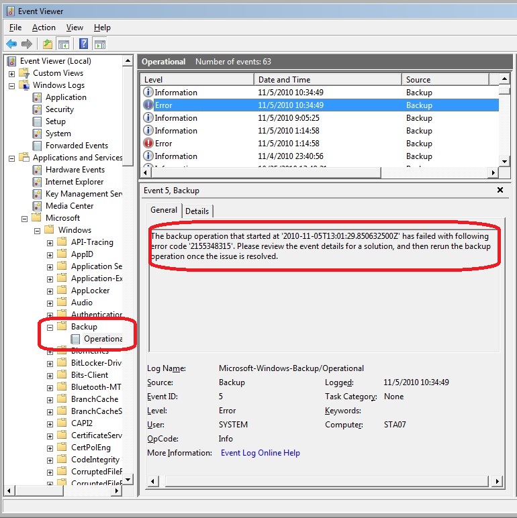Image resolution: width=517 pixels, height=518 pixels.
Task: Collapse the Windows Logs node
Action: tap(12, 85)
